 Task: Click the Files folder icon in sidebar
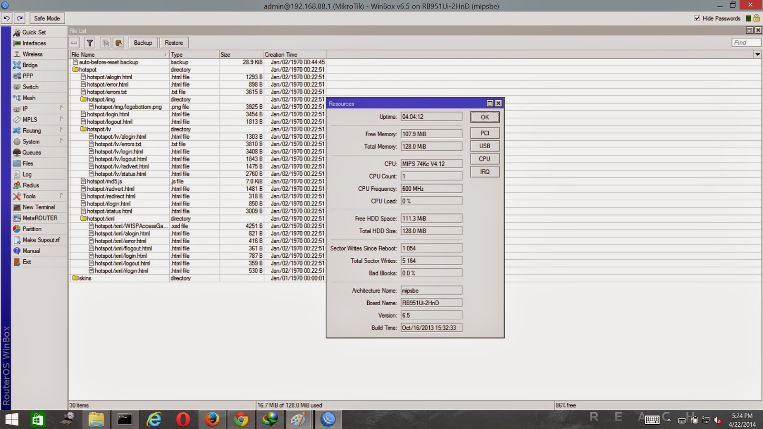click(x=17, y=163)
